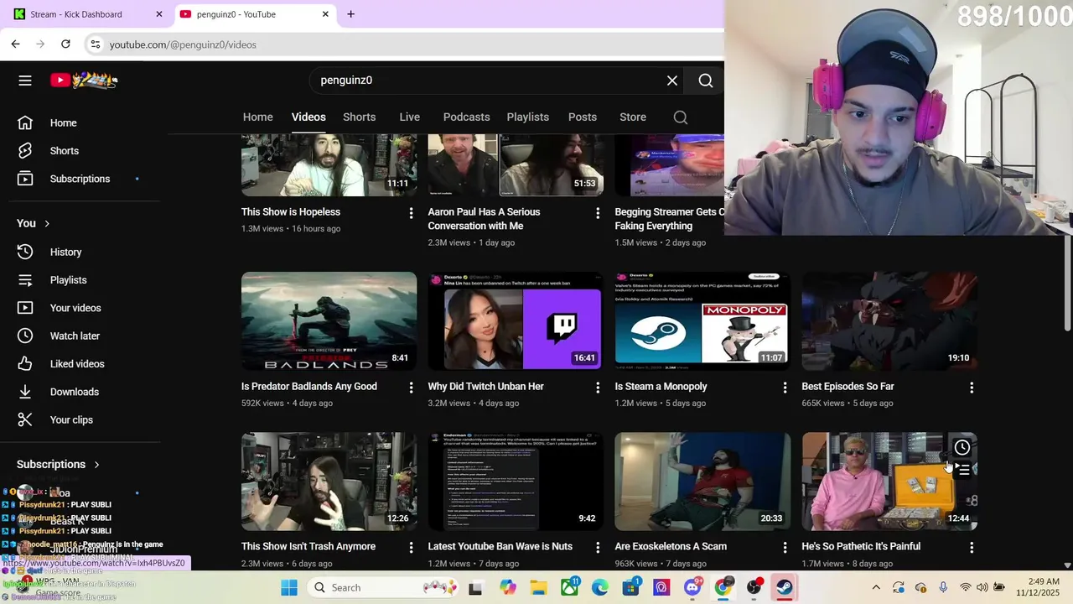This screenshot has width=1073, height=604.
Task: Open options for This Show is Hopeless
Action: point(411,213)
